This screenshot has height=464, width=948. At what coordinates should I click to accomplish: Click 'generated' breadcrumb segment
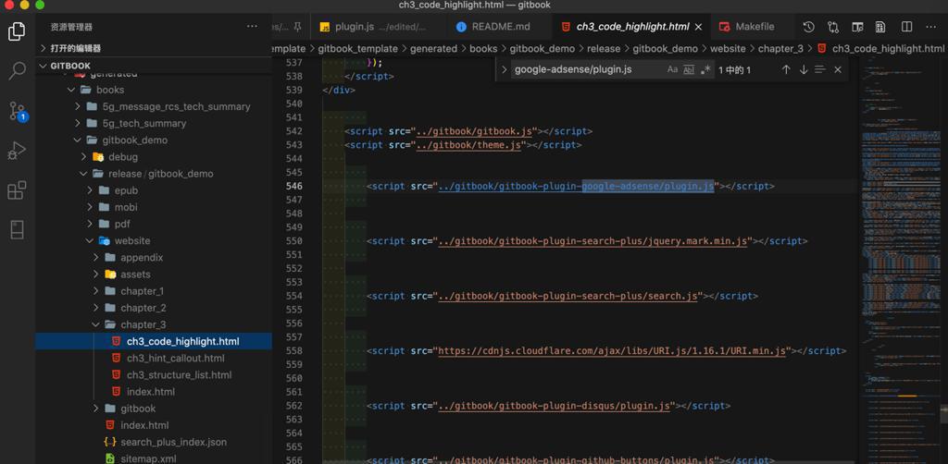[x=433, y=49]
